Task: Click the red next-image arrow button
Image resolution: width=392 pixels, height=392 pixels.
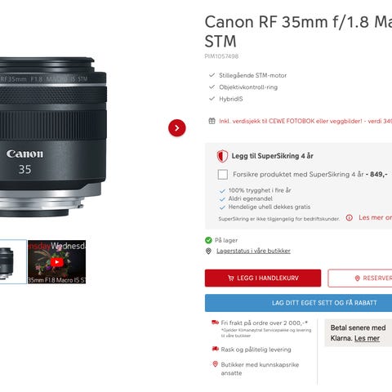Action: coord(177,127)
